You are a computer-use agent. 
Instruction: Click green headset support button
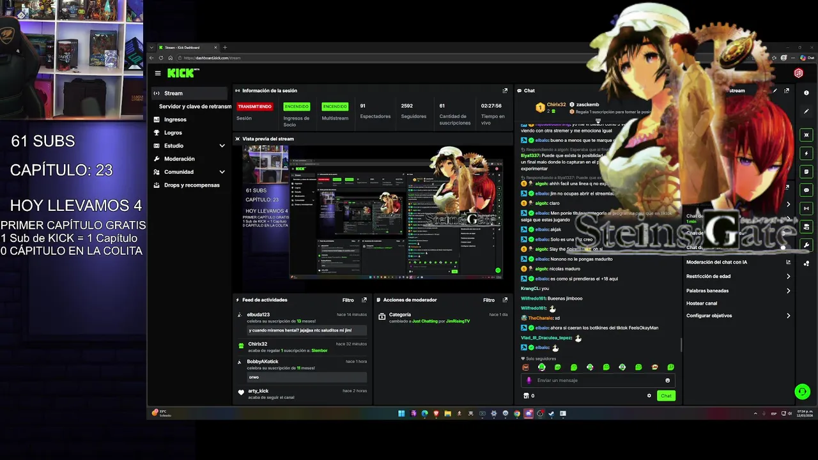click(802, 392)
